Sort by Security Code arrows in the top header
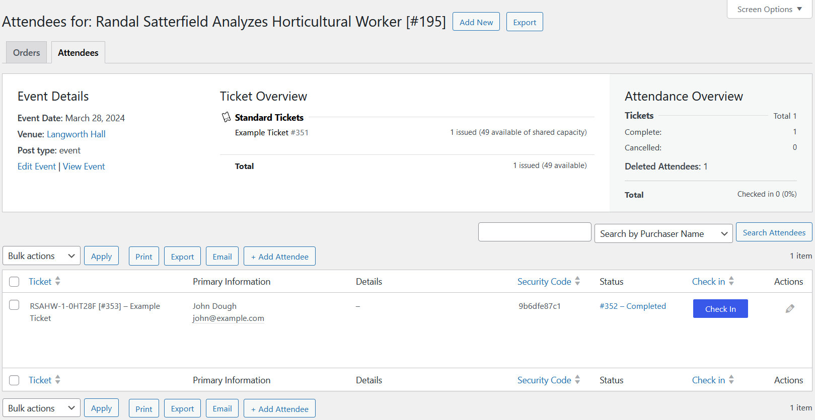Screen dimensions: 815x420 pos(577,281)
